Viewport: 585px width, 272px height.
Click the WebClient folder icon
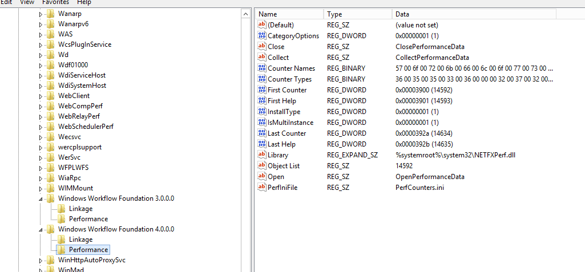(50, 96)
